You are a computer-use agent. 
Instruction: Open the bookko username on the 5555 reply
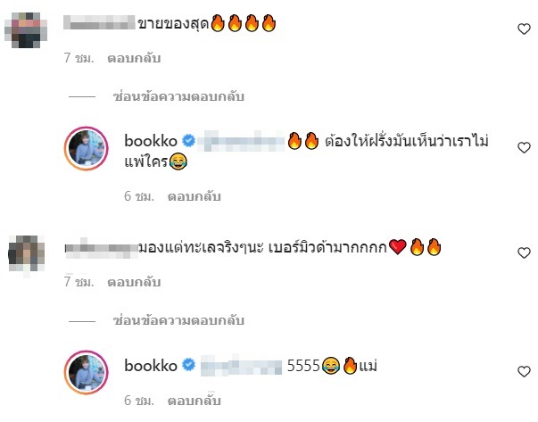click(151, 366)
